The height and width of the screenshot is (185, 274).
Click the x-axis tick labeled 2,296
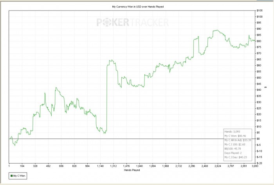pos(192,166)
